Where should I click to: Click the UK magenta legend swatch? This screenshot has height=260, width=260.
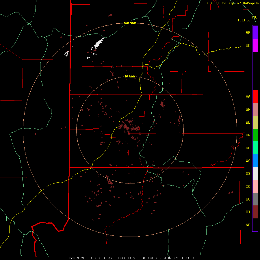tap(255, 45)
